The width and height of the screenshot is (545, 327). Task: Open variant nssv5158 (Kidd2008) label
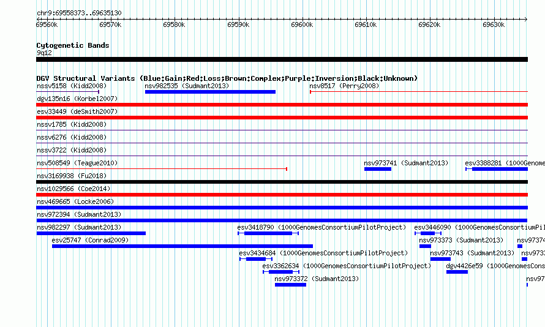[72, 86]
